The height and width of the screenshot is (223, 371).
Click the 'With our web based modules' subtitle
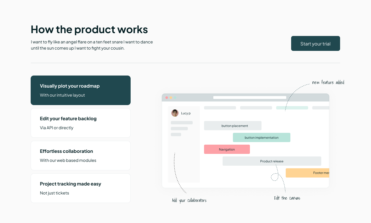tap(68, 160)
